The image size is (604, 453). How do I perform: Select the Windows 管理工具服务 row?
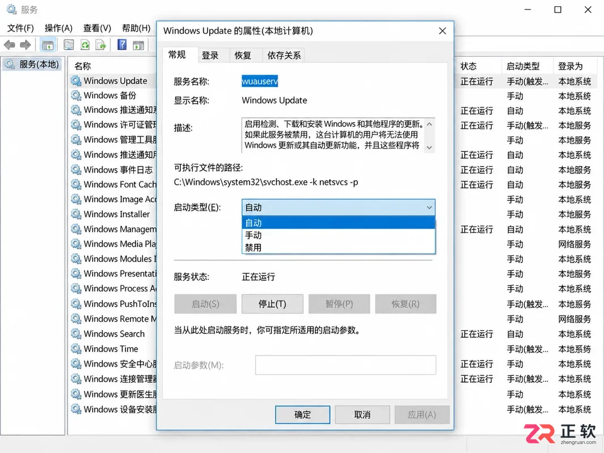(113, 140)
